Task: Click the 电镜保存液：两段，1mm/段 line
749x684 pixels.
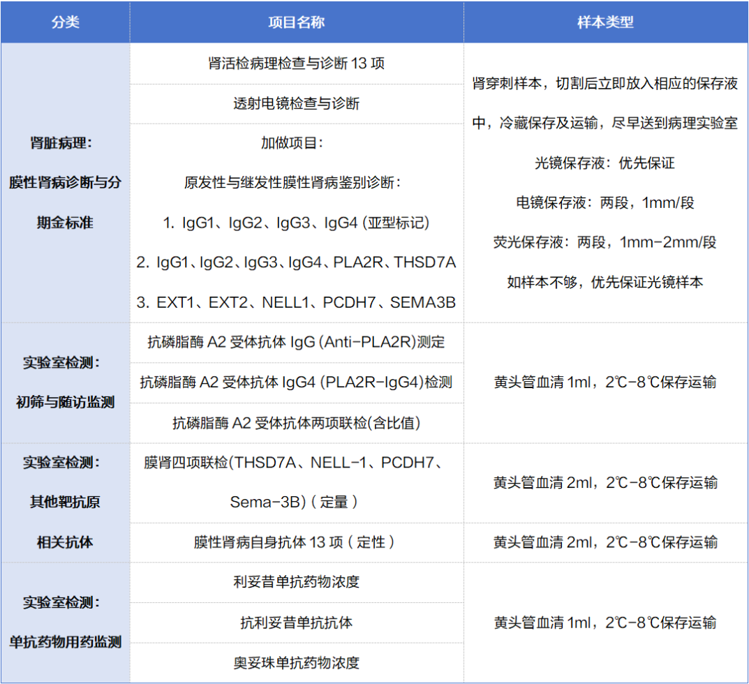Action: point(605,202)
